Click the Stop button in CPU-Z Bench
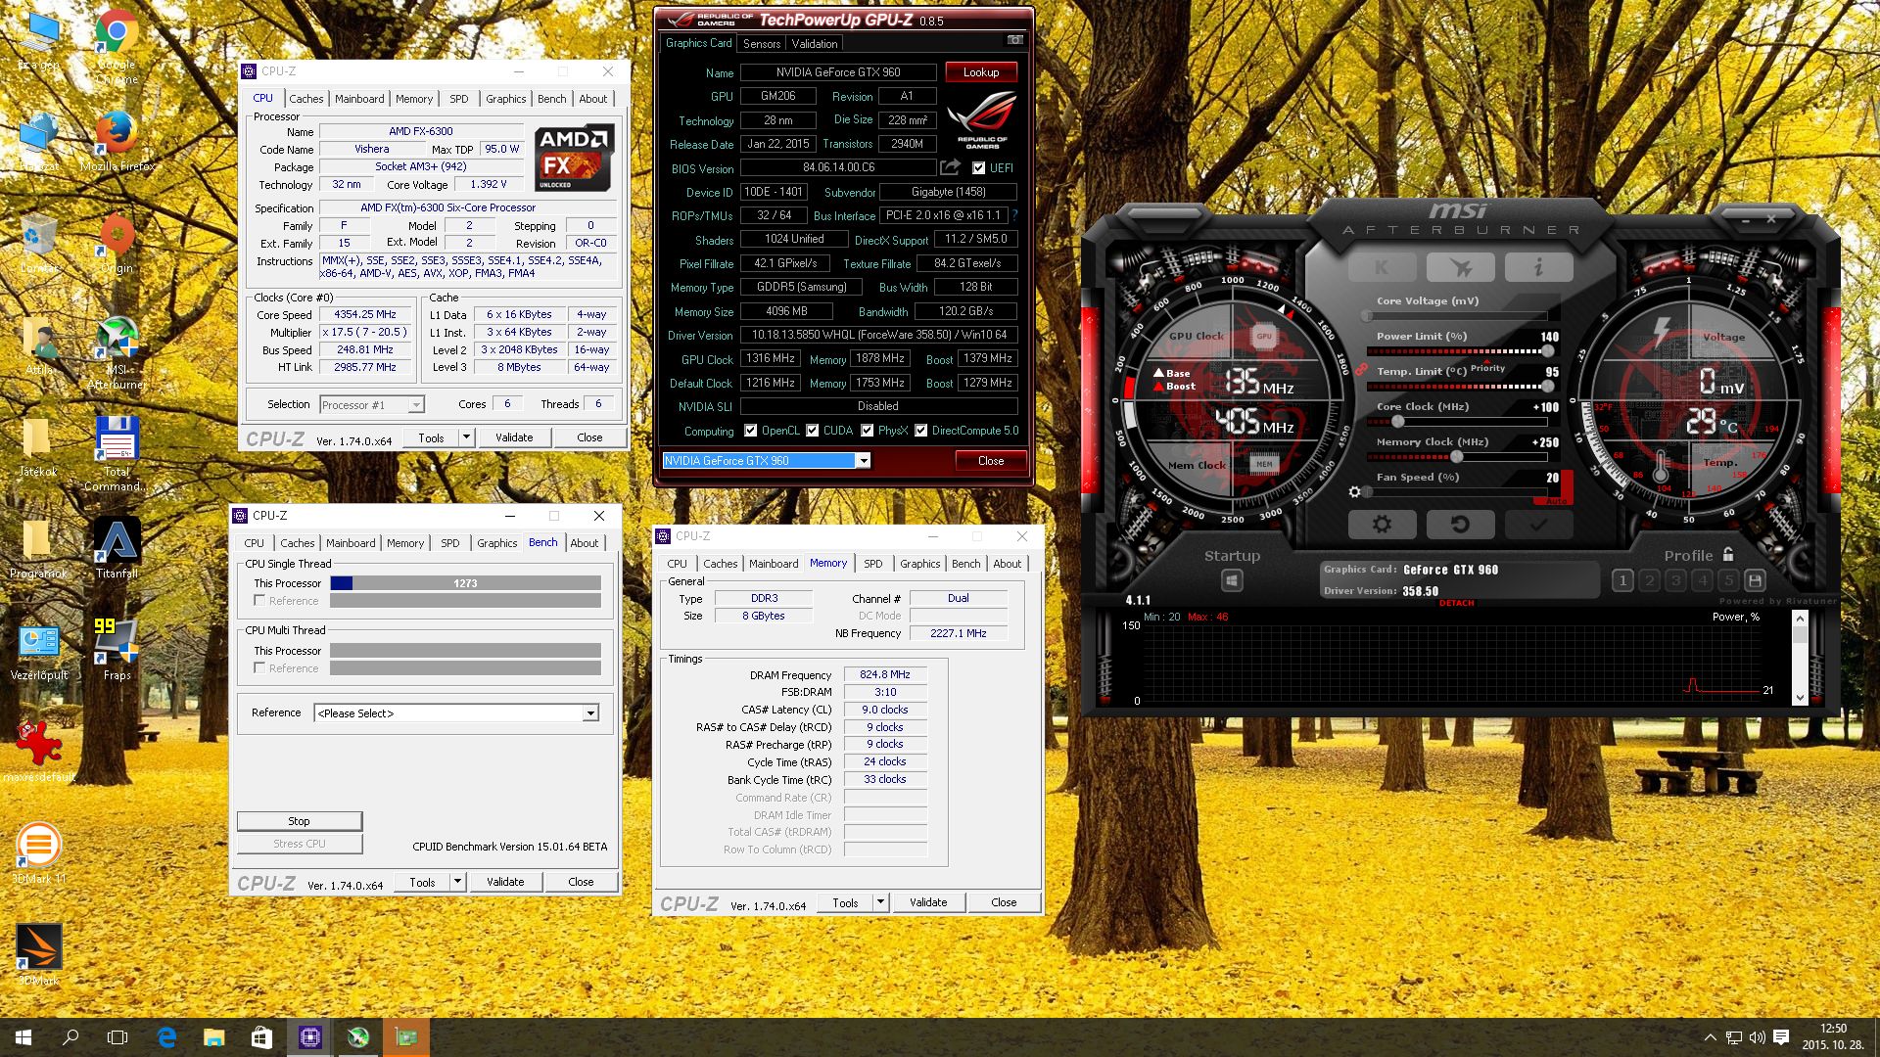 pyautogui.click(x=299, y=821)
